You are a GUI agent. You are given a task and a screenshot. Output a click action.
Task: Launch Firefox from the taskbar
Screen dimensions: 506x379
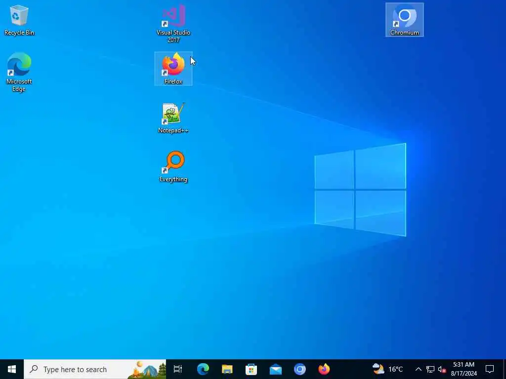324,369
